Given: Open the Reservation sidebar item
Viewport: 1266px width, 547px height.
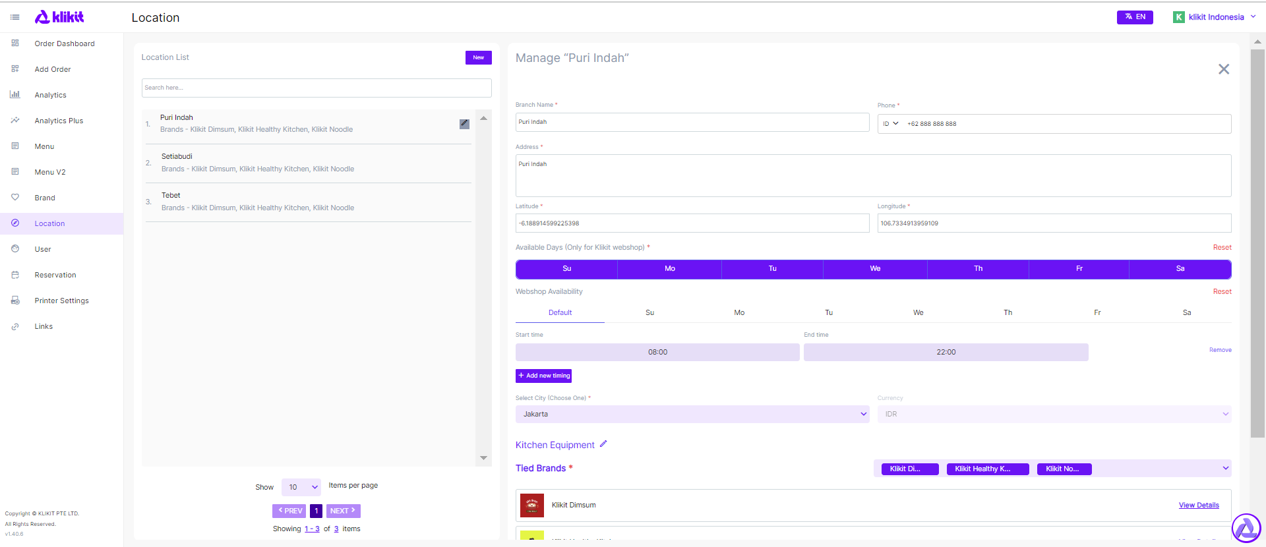Looking at the screenshot, I should pyautogui.click(x=55, y=275).
